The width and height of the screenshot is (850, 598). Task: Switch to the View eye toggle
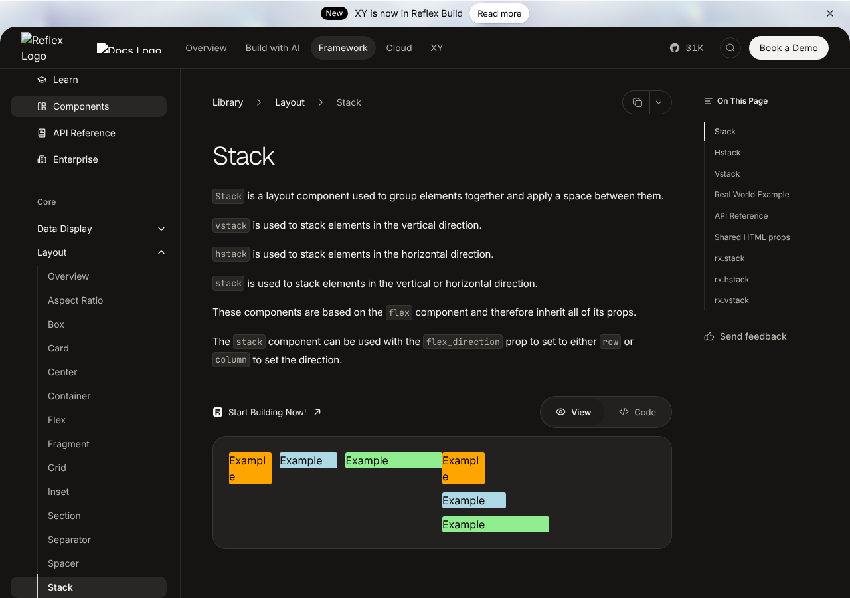573,412
